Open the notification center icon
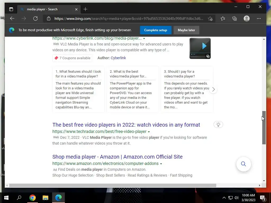 (x=263, y=198)
